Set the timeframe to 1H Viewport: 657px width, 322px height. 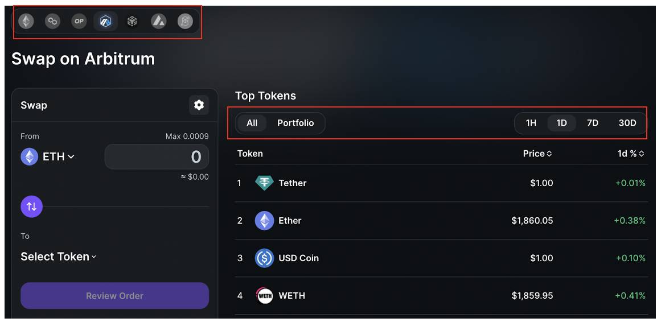tap(531, 123)
